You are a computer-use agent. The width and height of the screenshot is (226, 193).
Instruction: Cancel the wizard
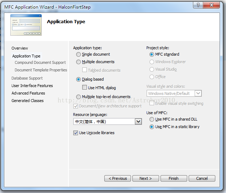202,178
